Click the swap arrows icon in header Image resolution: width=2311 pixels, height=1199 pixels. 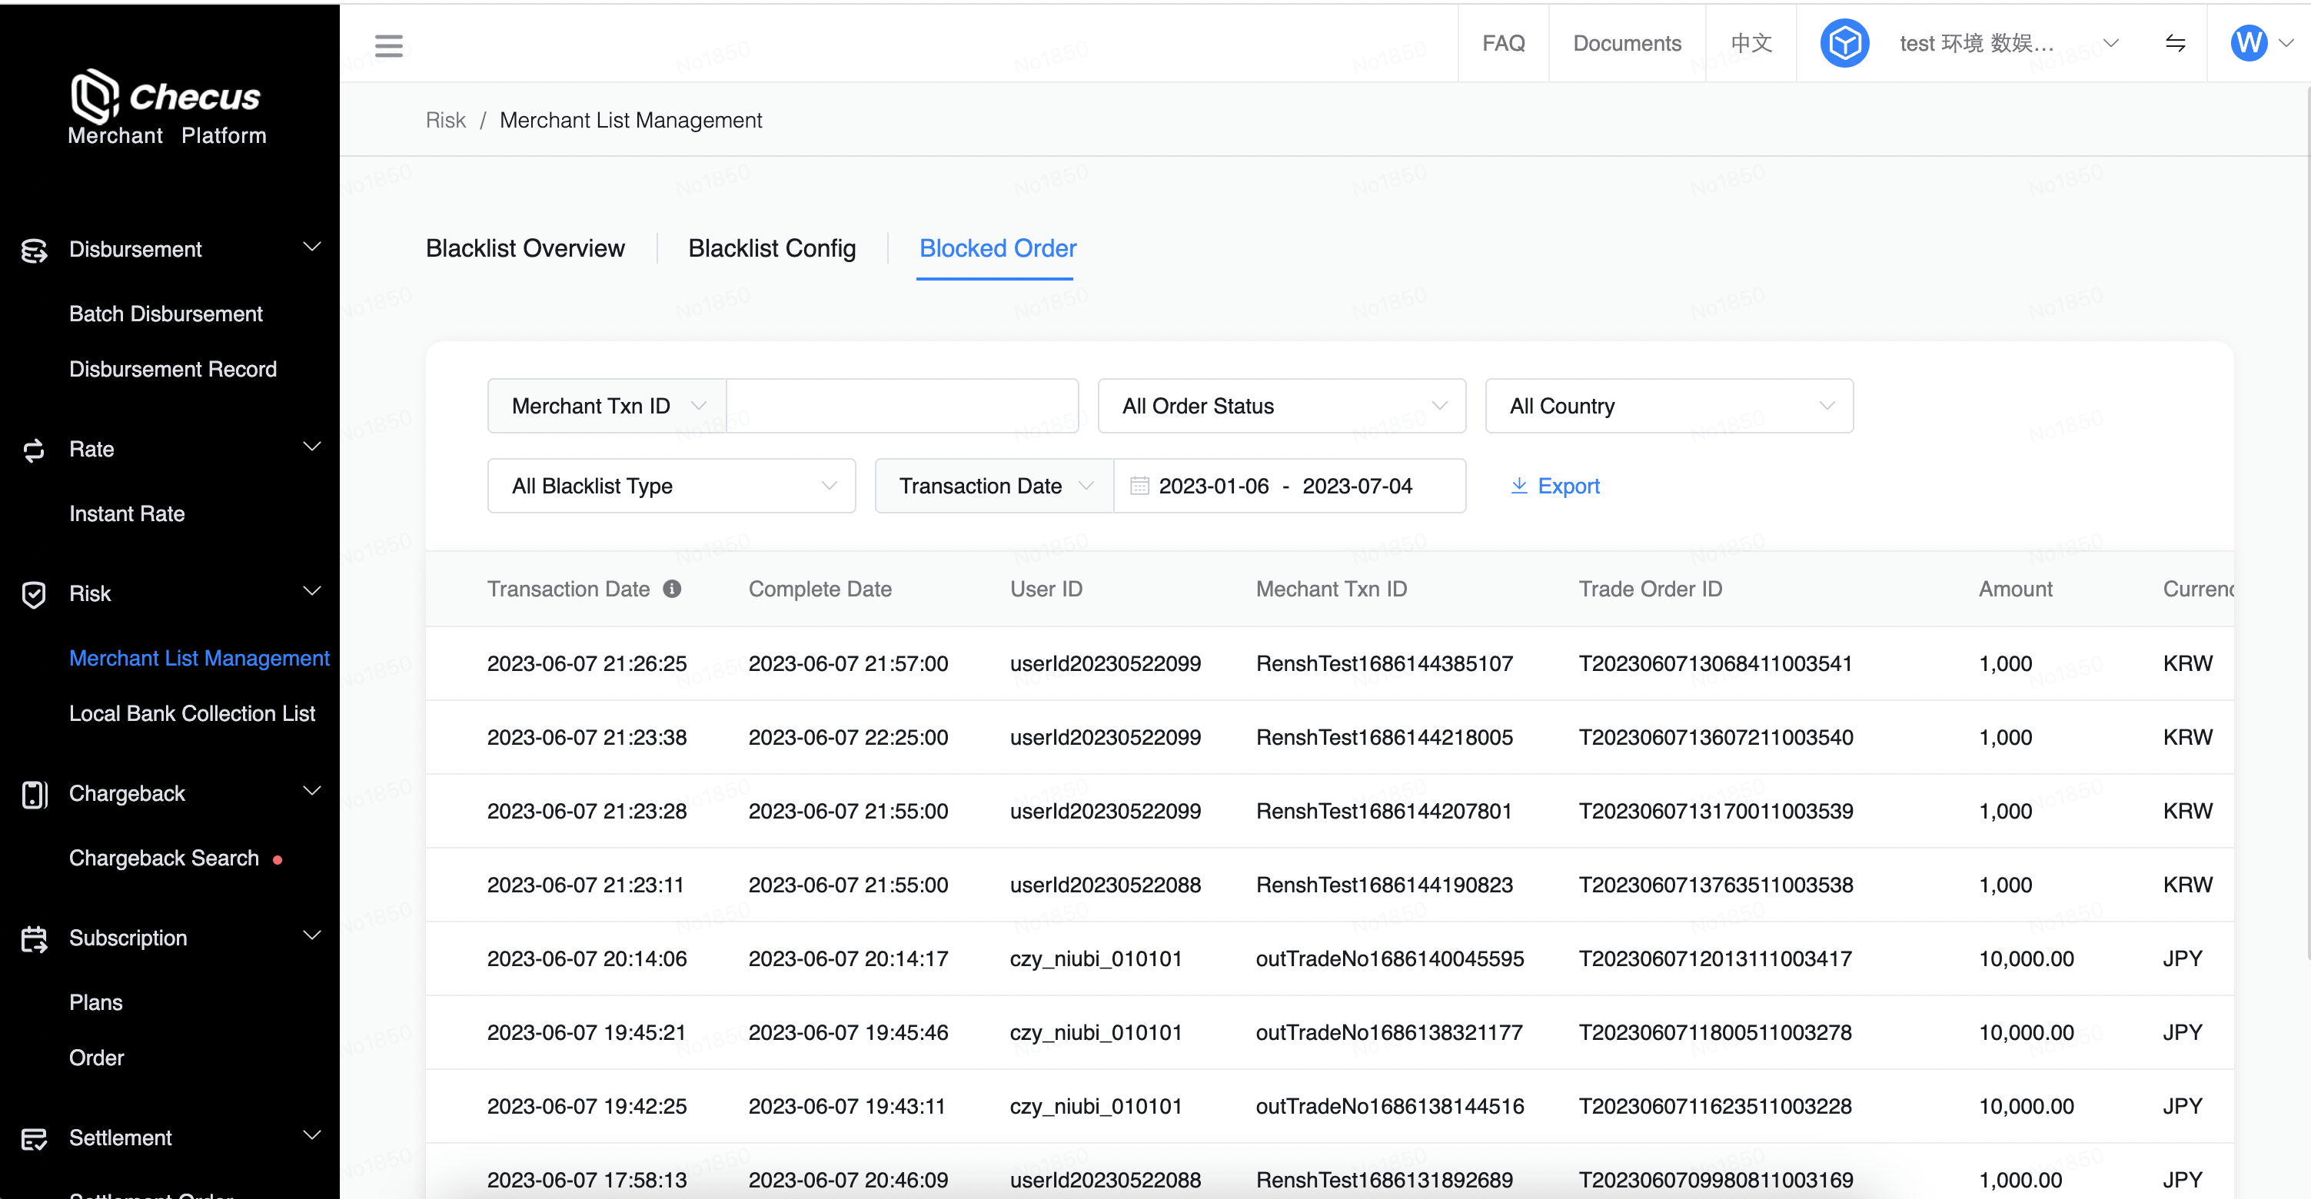click(2175, 43)
